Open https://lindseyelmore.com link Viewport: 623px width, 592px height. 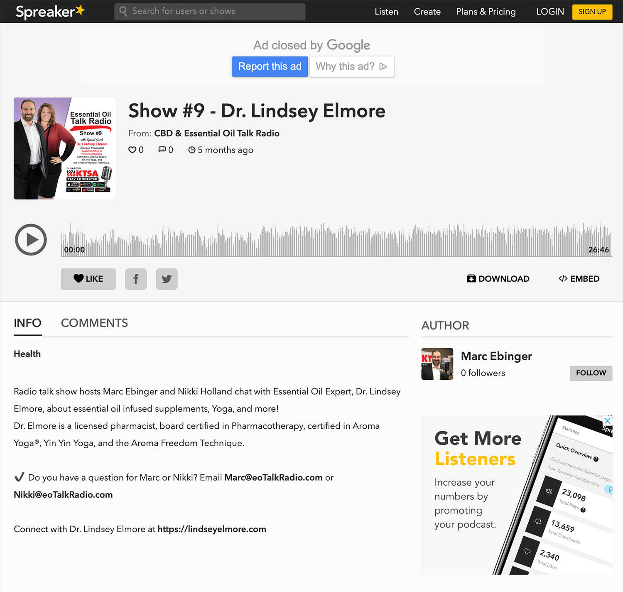click(x=212, y=529)
